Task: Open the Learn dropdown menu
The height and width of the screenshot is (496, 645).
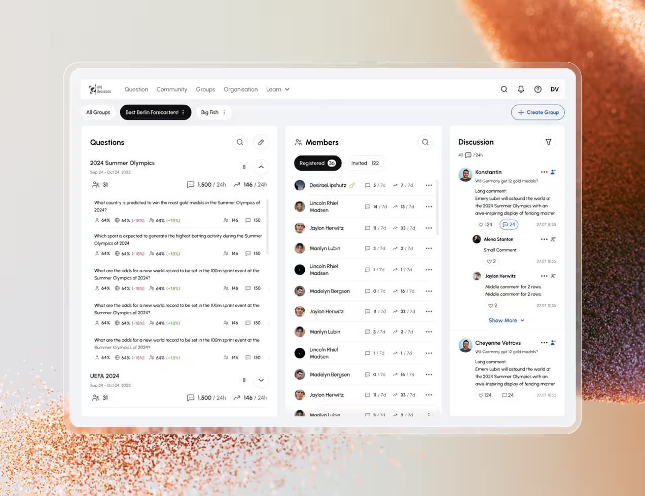Action: click(278, 90)
